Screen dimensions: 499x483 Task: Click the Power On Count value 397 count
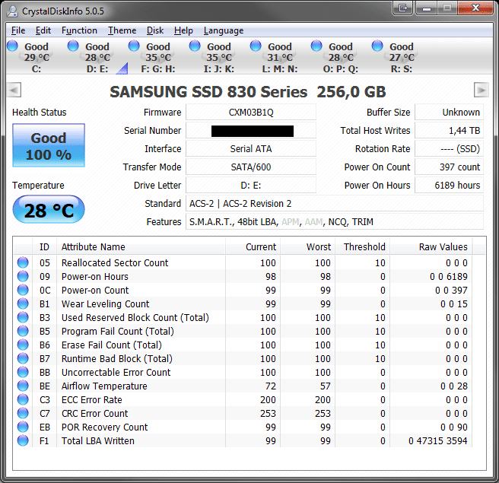click(x=449, y=167)
